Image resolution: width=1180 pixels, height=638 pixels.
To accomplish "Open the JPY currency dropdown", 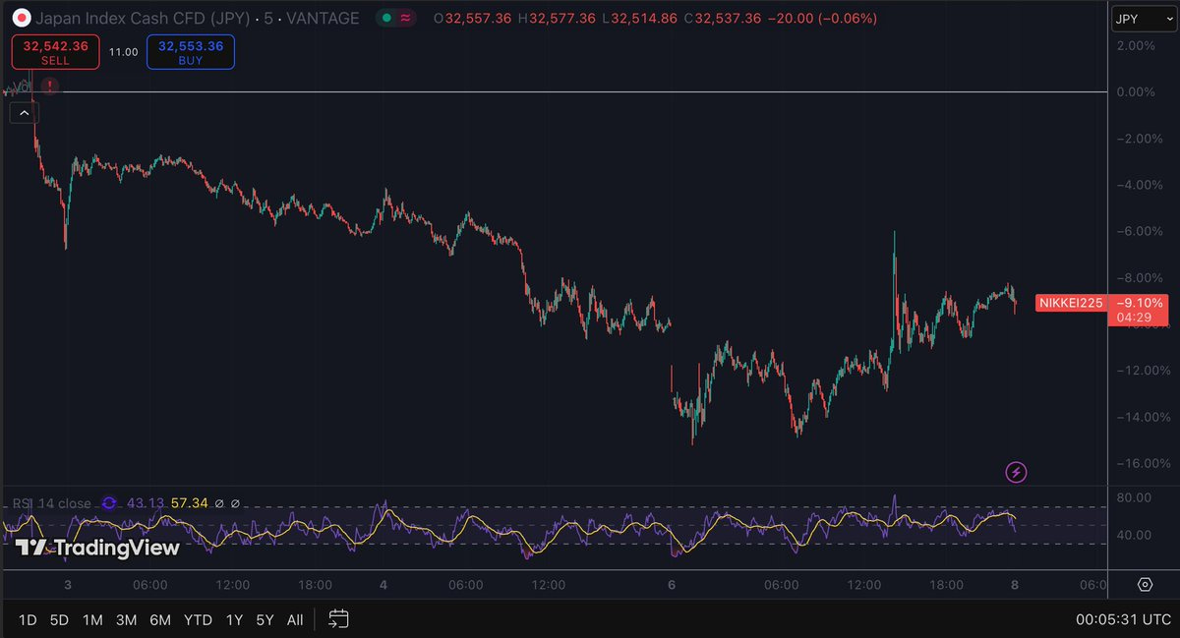I will point(1139,19).
